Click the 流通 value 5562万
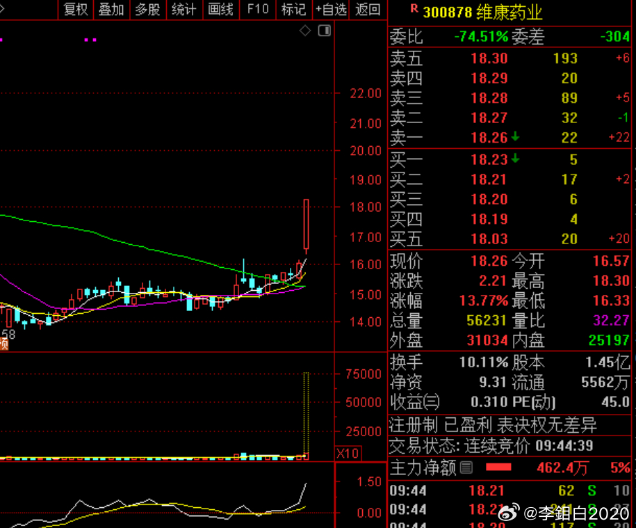This screenshot has height=528, width=636. point(605,383)
